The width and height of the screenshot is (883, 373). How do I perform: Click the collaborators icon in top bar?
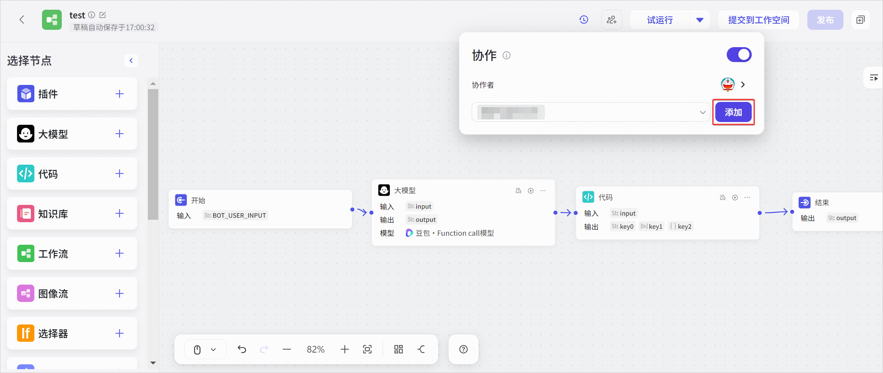coord(612,20)
